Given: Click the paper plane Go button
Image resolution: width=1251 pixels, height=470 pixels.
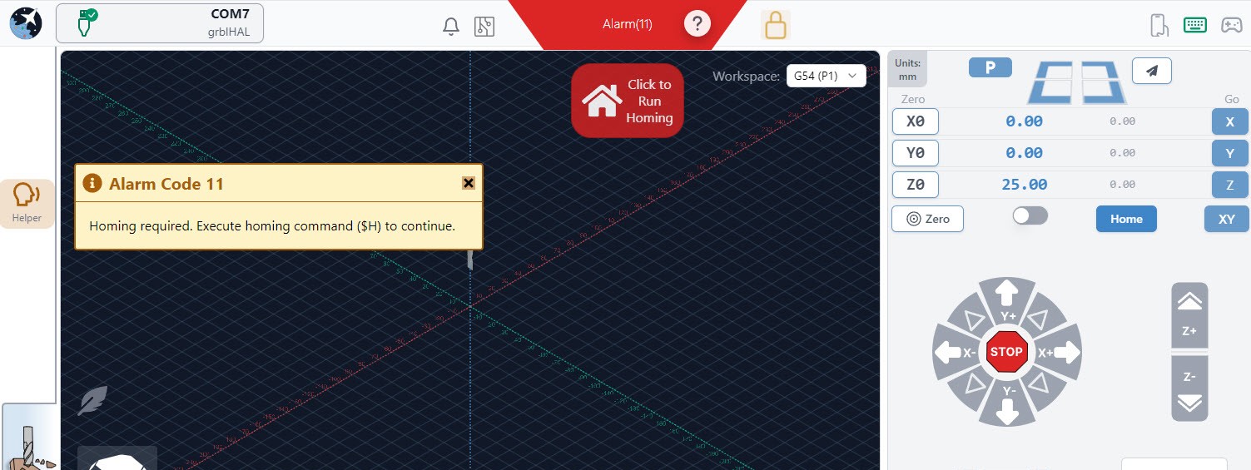Looking at the screenshot, I should (x=1151, y=71).
